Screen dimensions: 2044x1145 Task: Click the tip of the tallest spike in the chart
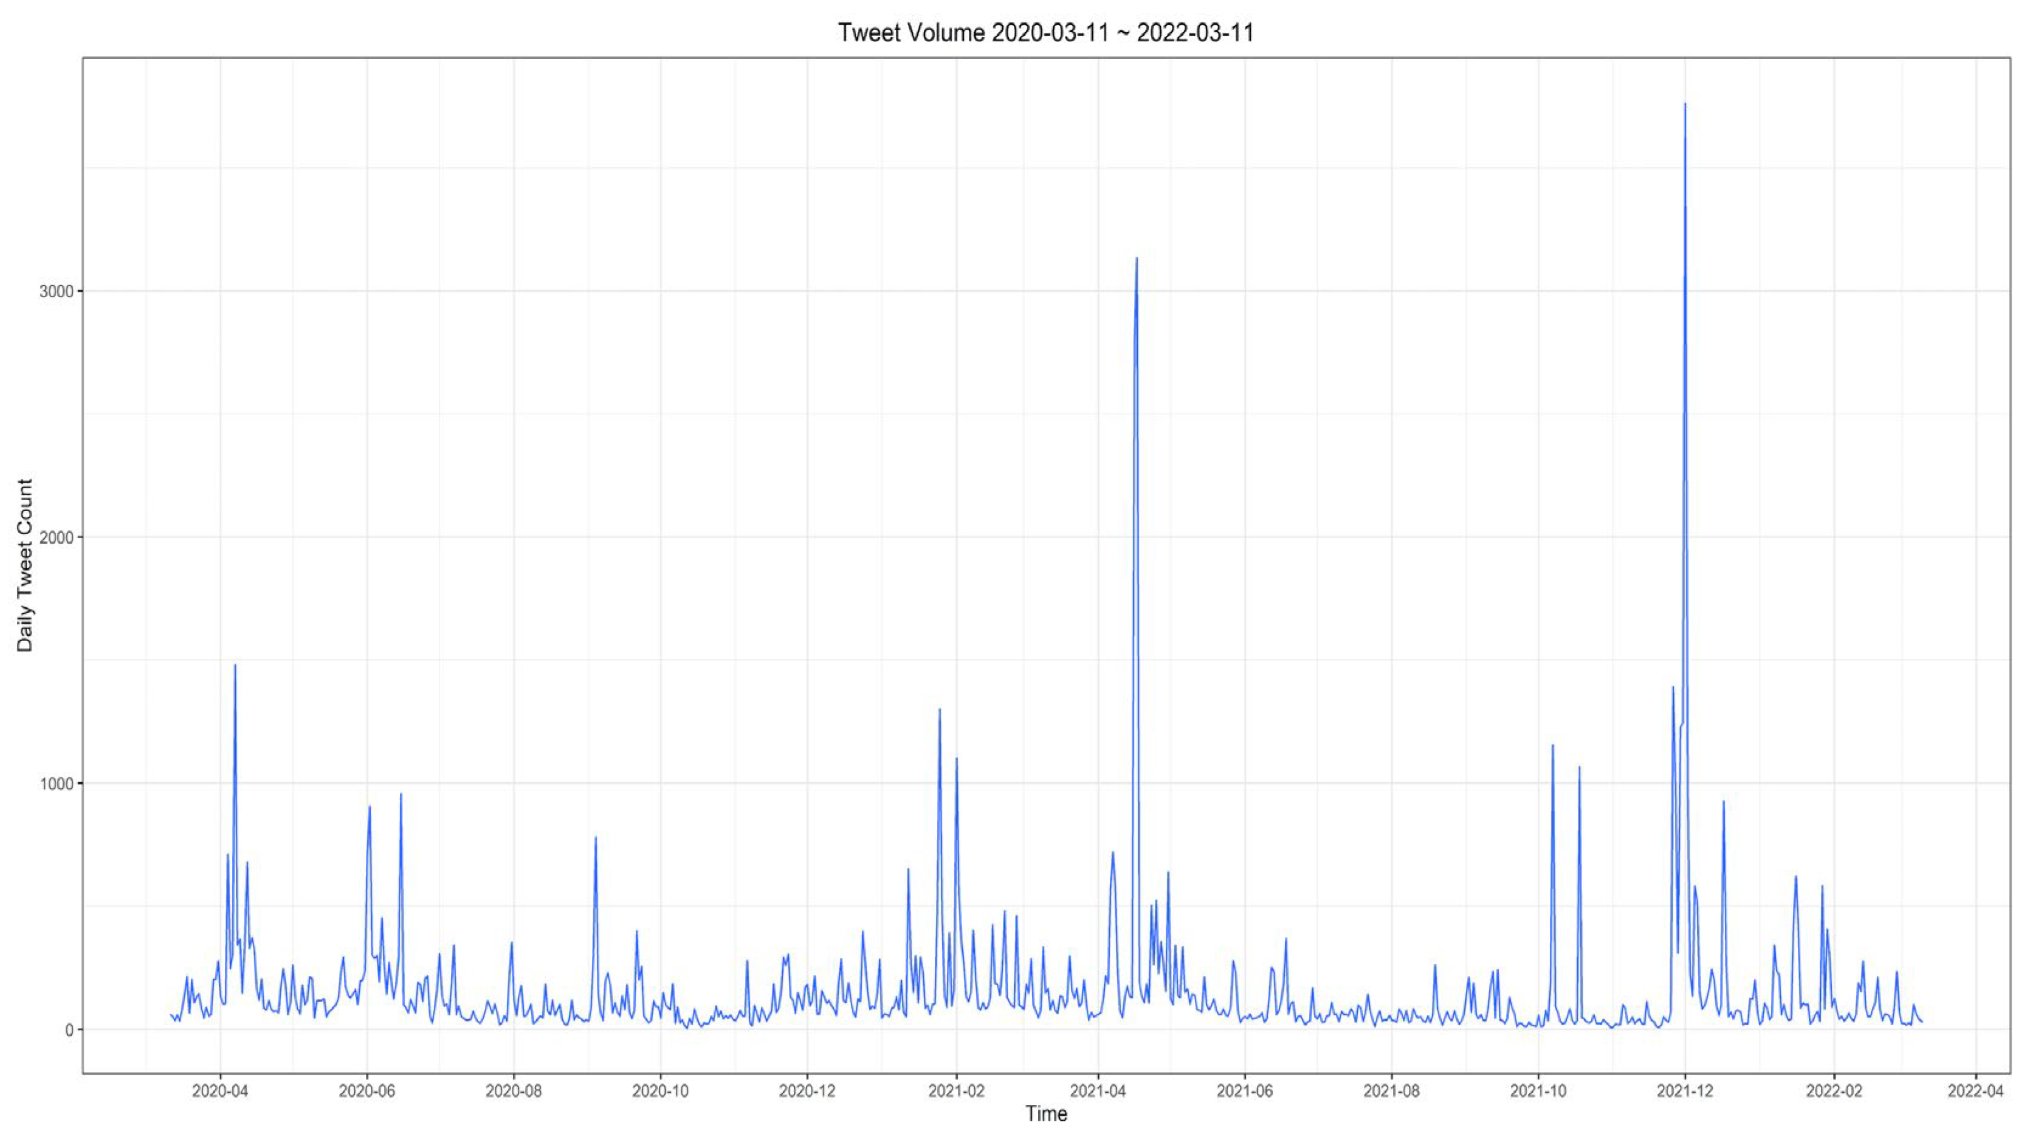click(x=1685, y=104)
